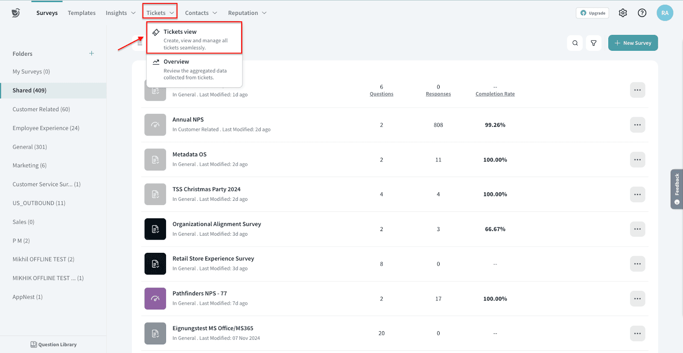
Task: Click the settings gear icon
Action: pyautogui.click(x=623, y=13)
